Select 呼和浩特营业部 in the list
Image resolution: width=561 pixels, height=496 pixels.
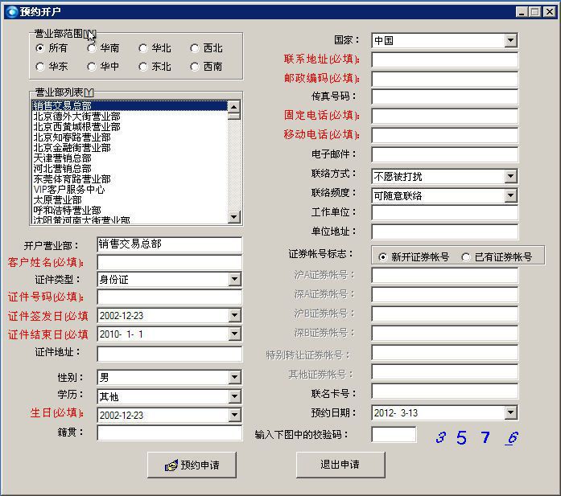(130, 210)
